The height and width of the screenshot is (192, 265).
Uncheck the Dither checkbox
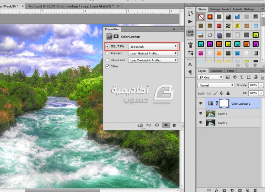(x=108, y=66)
